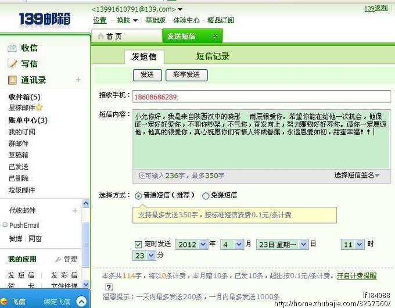This screenshot has width=395, height=308.
Task: Open the 已发送 sent folder
Action: 19,167
